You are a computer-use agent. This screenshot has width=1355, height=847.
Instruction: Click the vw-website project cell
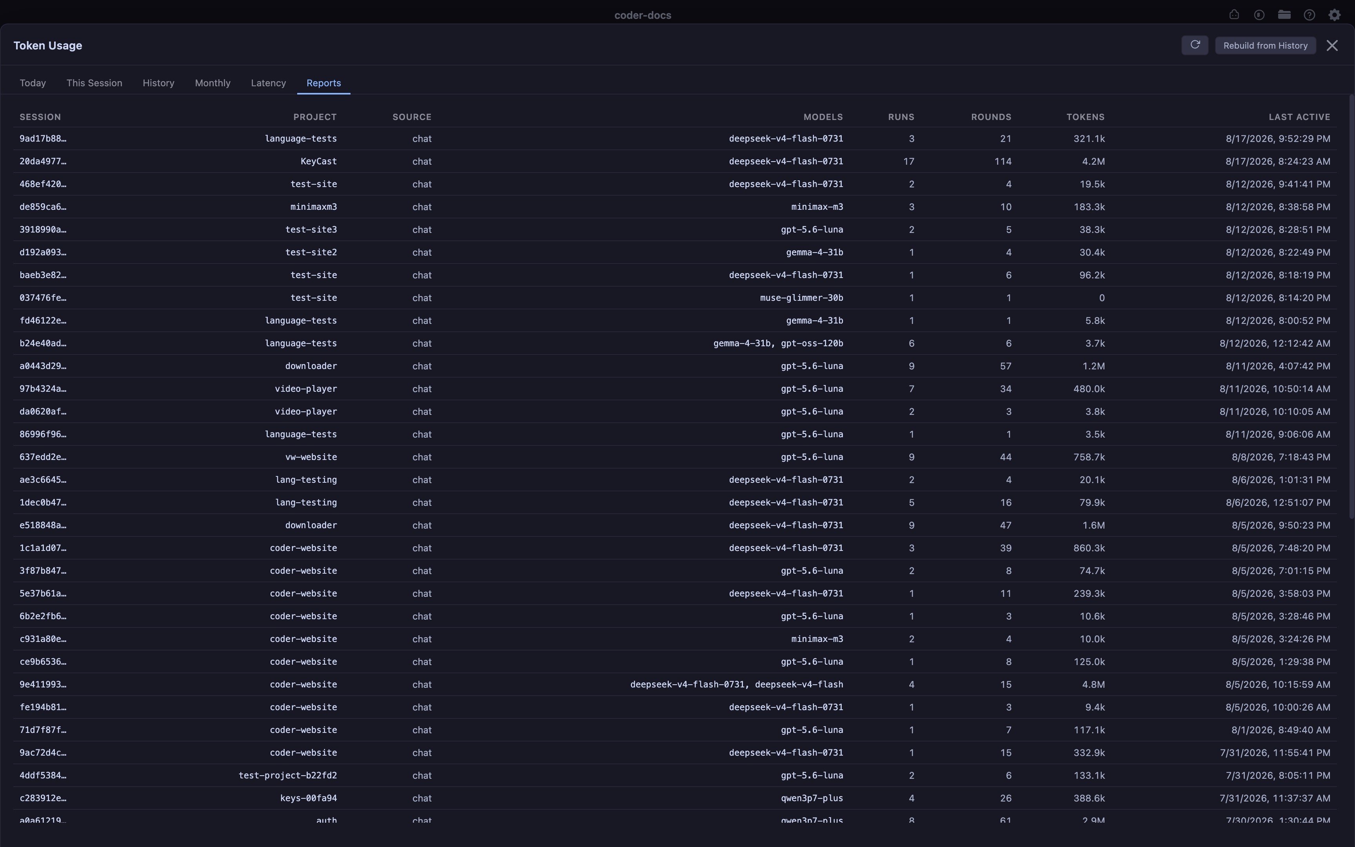[311, 457]
